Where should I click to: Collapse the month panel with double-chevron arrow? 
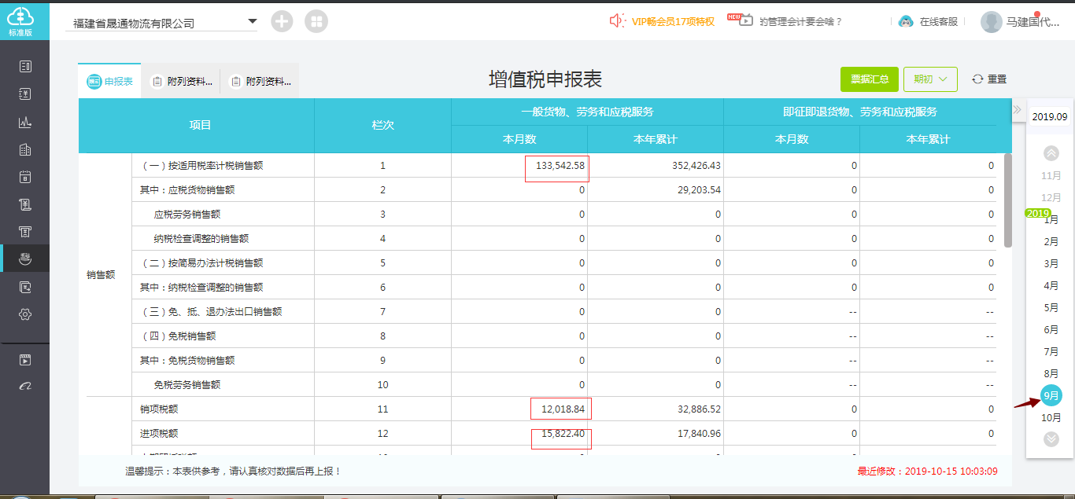click(x=1017, y=109)
